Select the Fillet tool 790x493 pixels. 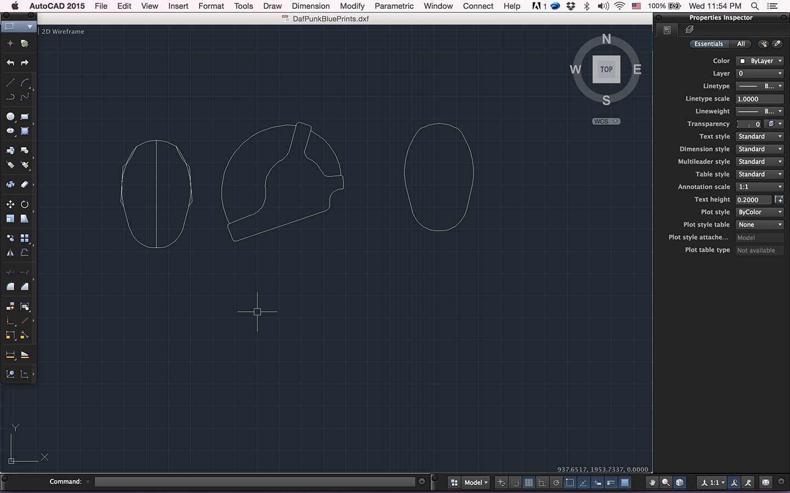(10, 286)
